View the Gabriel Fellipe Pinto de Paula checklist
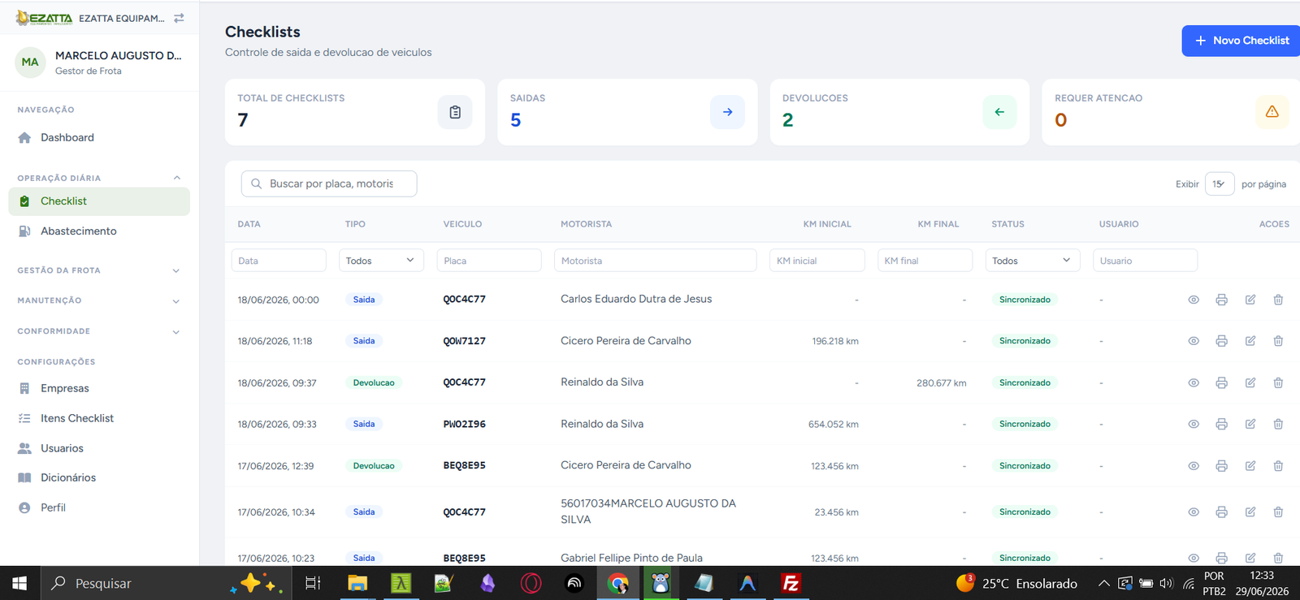 (x=1194, y=558)
